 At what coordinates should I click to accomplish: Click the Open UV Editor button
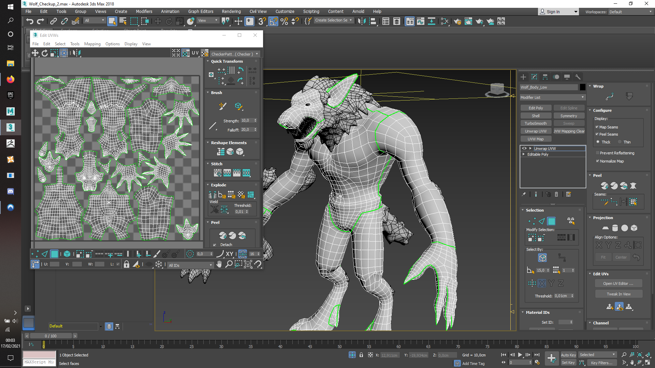click(x=618, y=283)
